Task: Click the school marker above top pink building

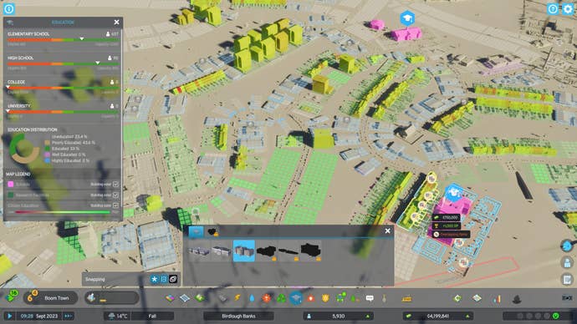Action: [407, 18]
